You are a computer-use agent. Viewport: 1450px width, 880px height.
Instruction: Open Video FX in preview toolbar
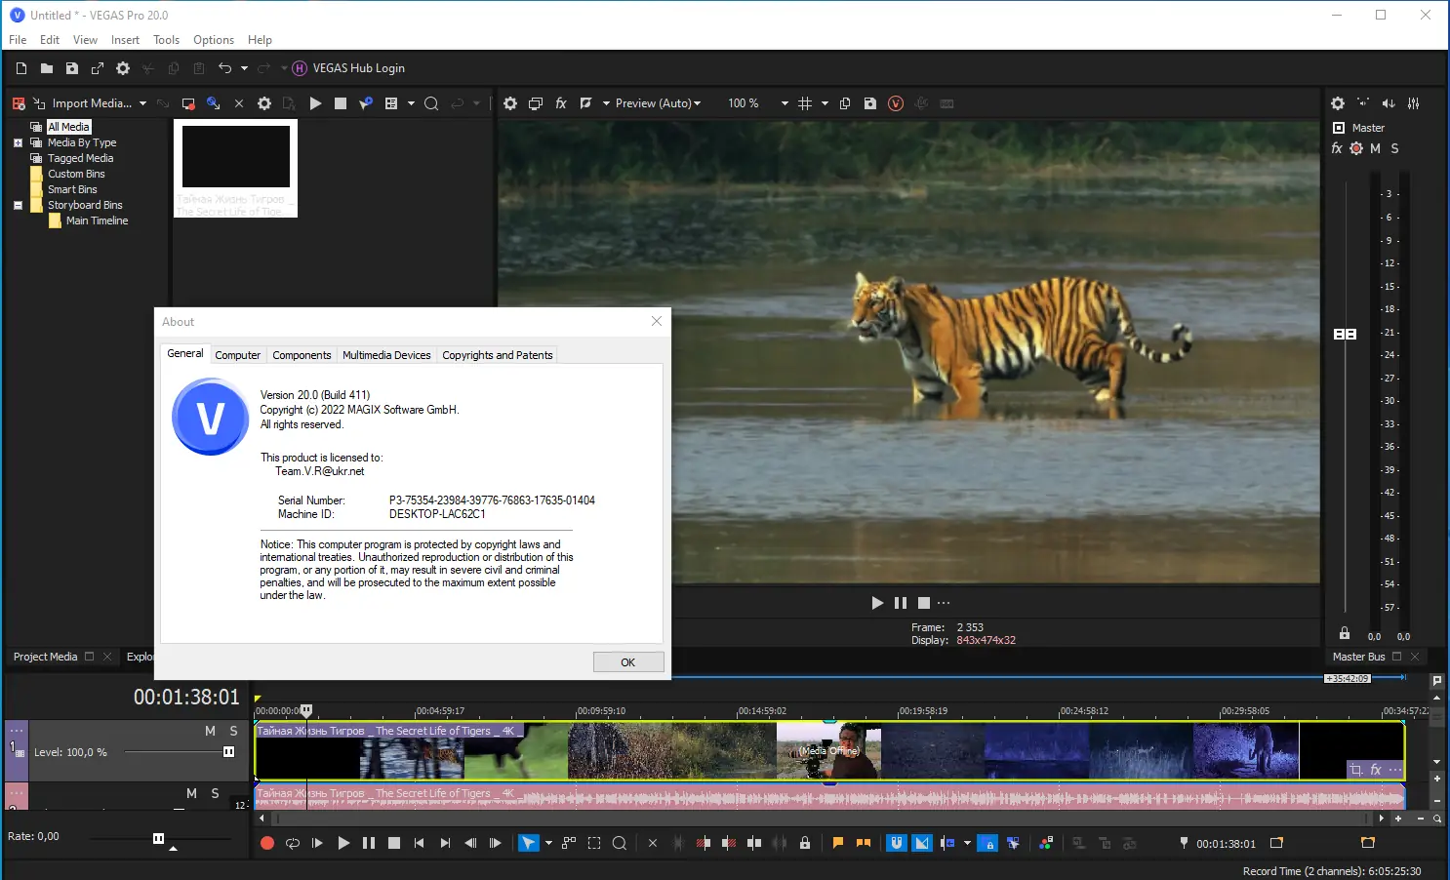(561, 103)
